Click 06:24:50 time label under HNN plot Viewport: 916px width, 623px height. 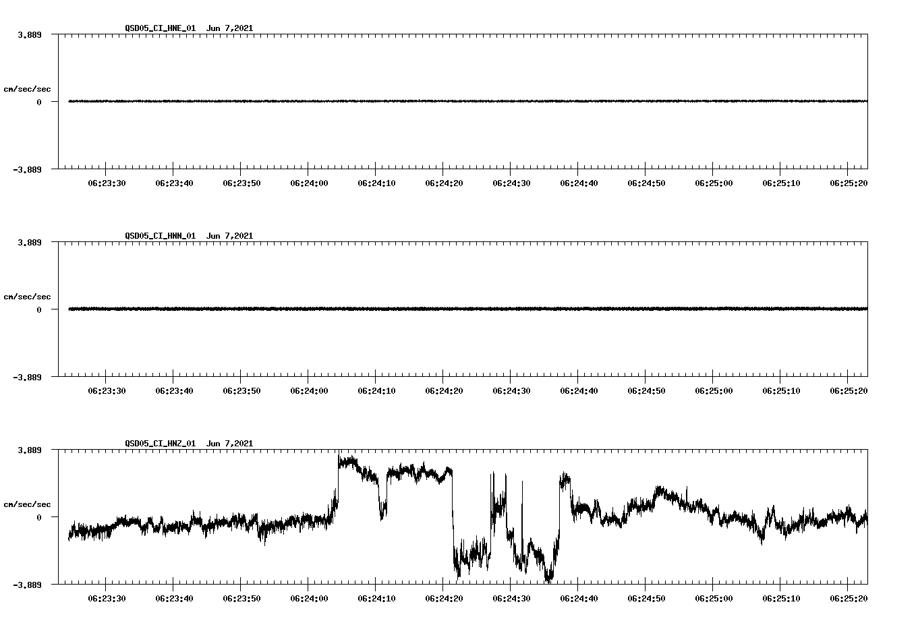tap(646, 391)
